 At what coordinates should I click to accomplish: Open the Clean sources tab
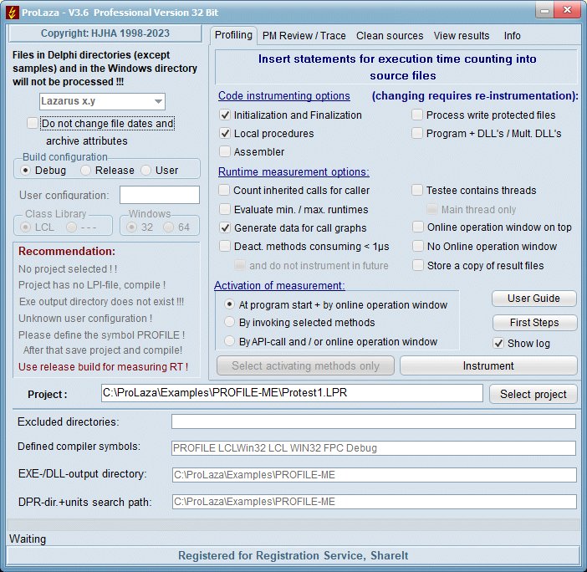click(389, 35)
